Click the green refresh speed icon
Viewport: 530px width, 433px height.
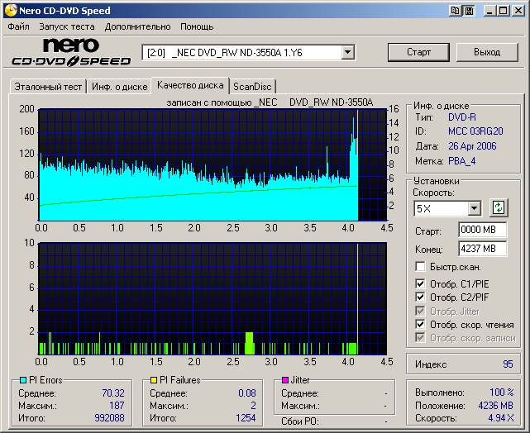click(499, 207)
